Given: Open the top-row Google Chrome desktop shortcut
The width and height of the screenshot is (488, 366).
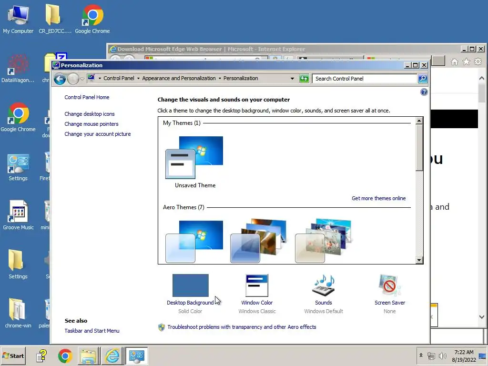Looking at the screenshot, I should pyautogui.click(x=92, y=19).
